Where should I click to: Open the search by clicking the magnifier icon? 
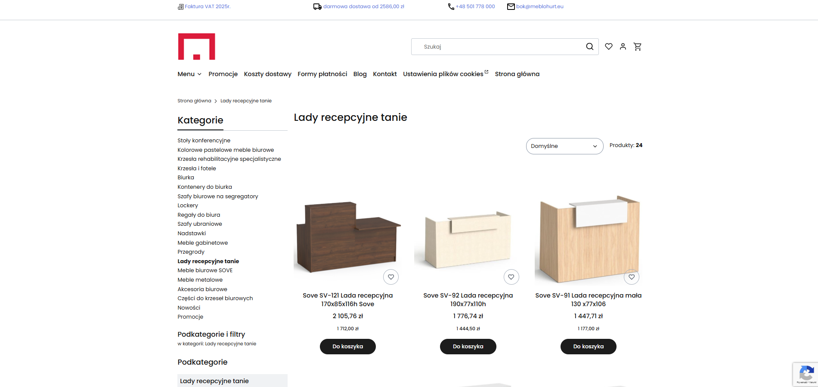pyautogui.click(x=589, y=46)
